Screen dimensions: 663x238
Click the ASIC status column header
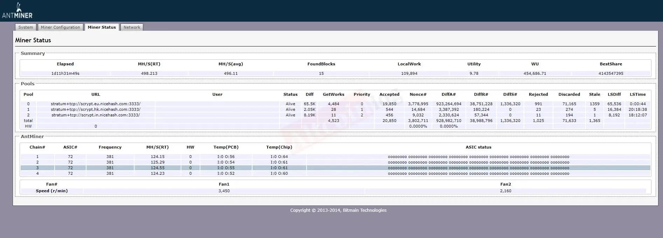[x=478, y=147]
